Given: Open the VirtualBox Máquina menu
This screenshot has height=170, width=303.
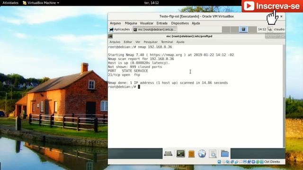Looking at the screenshot, I should click(131, 23).
